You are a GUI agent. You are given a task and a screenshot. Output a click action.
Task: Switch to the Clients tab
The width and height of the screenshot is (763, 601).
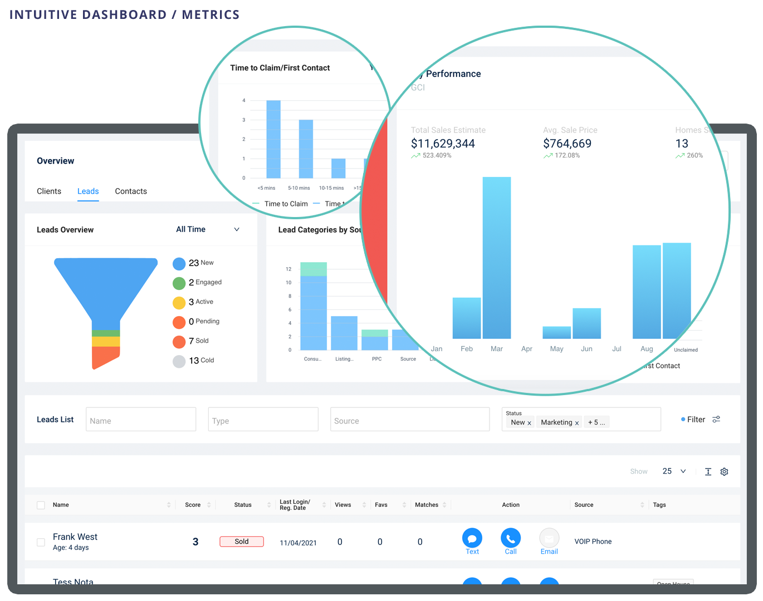pyautogui.click(x=49, y=191)
